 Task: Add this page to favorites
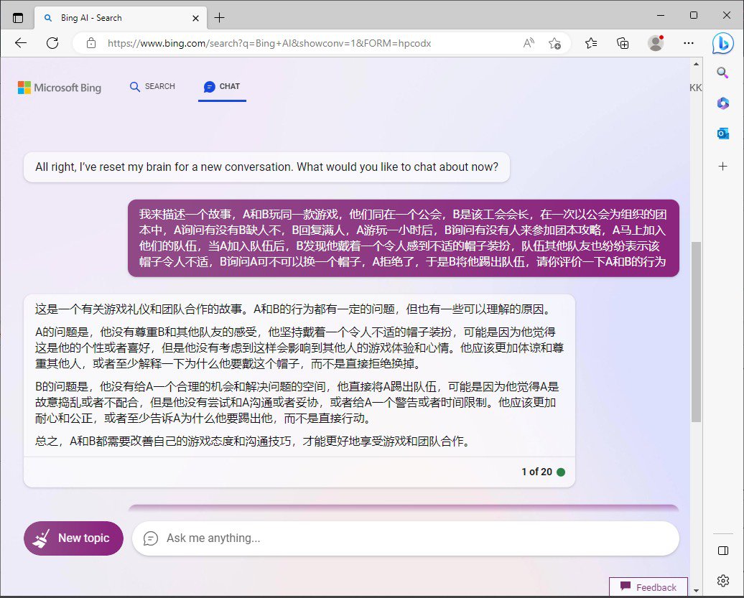(x=554, y=43)
